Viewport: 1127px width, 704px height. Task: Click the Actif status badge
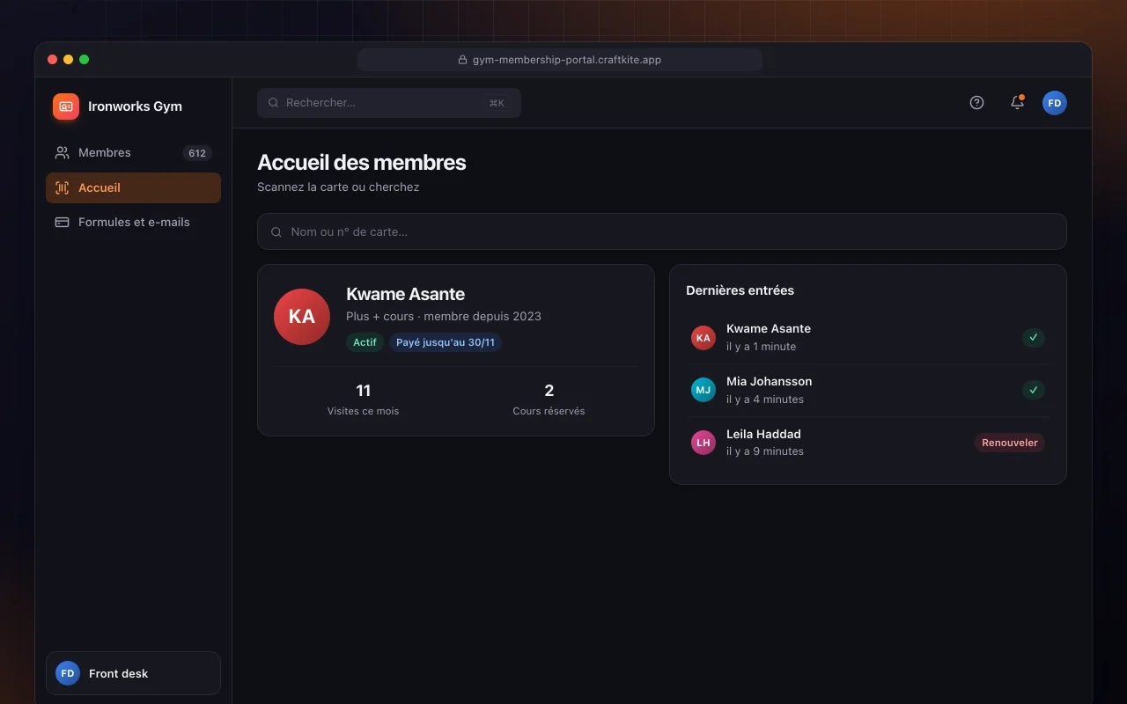(365, 342)
